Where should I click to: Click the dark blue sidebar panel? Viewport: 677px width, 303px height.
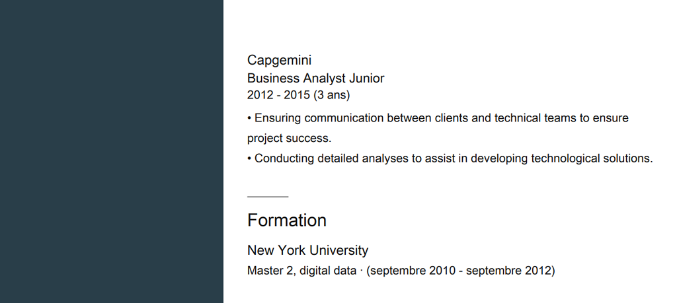click(x=111, y=151)
